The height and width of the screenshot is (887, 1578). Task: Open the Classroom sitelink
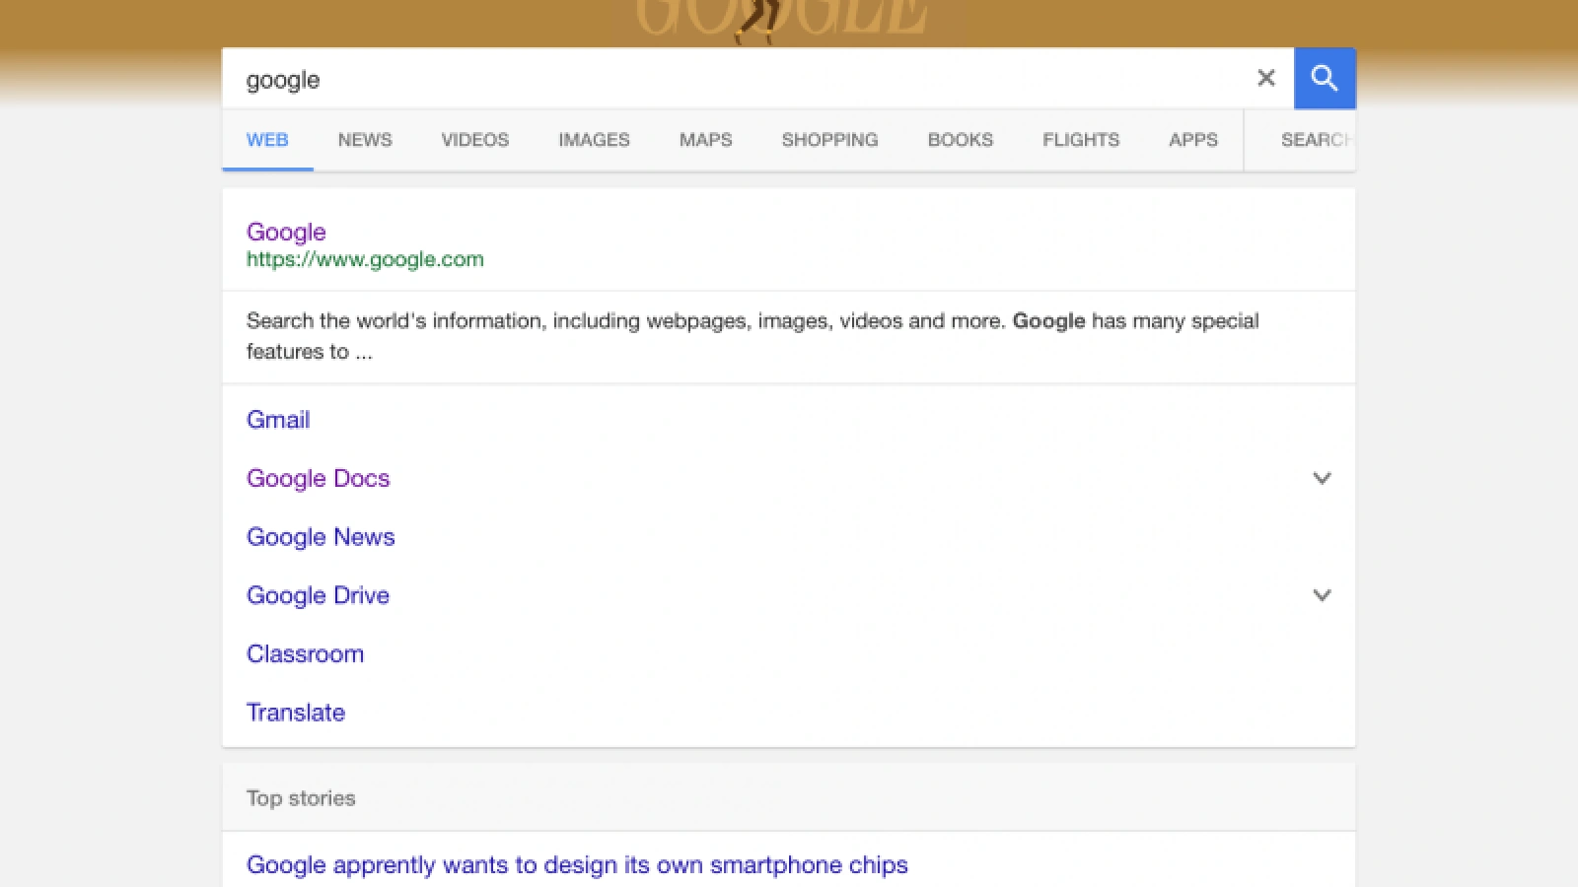pos(305,654)
